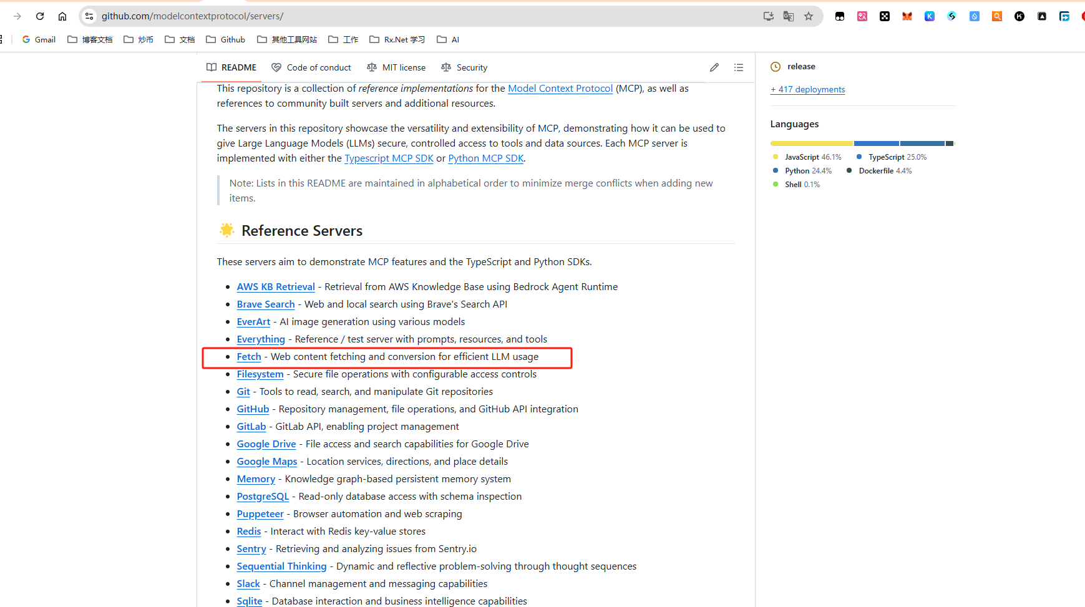Open the Everything server link

click(x=261, y=339)
